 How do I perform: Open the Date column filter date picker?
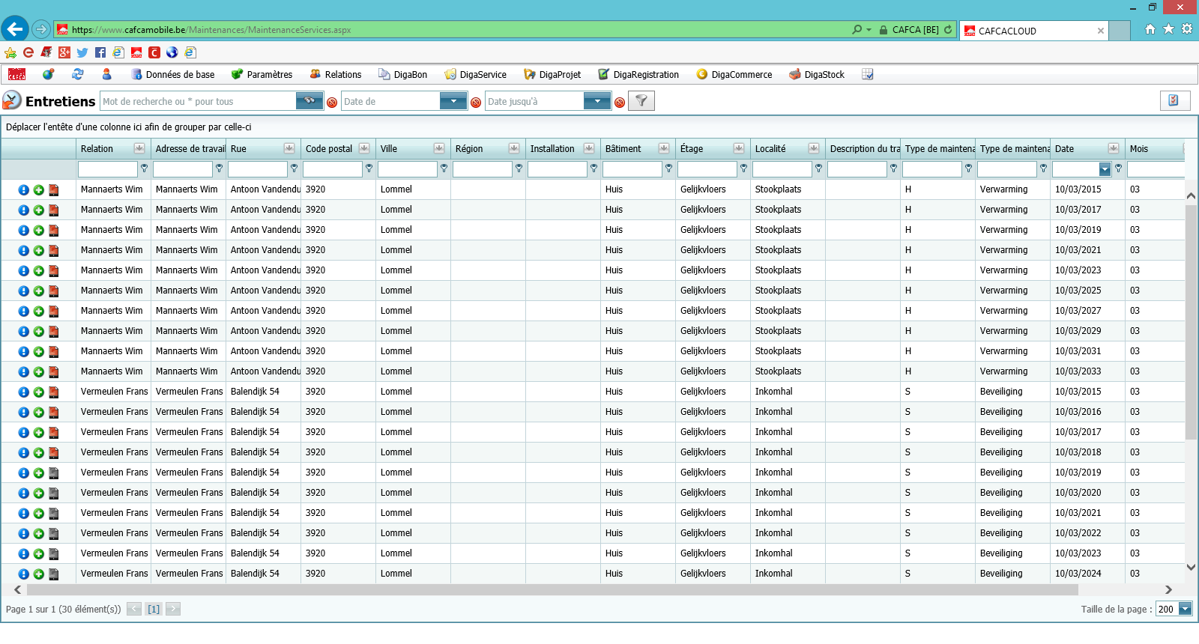point(1105,169)
